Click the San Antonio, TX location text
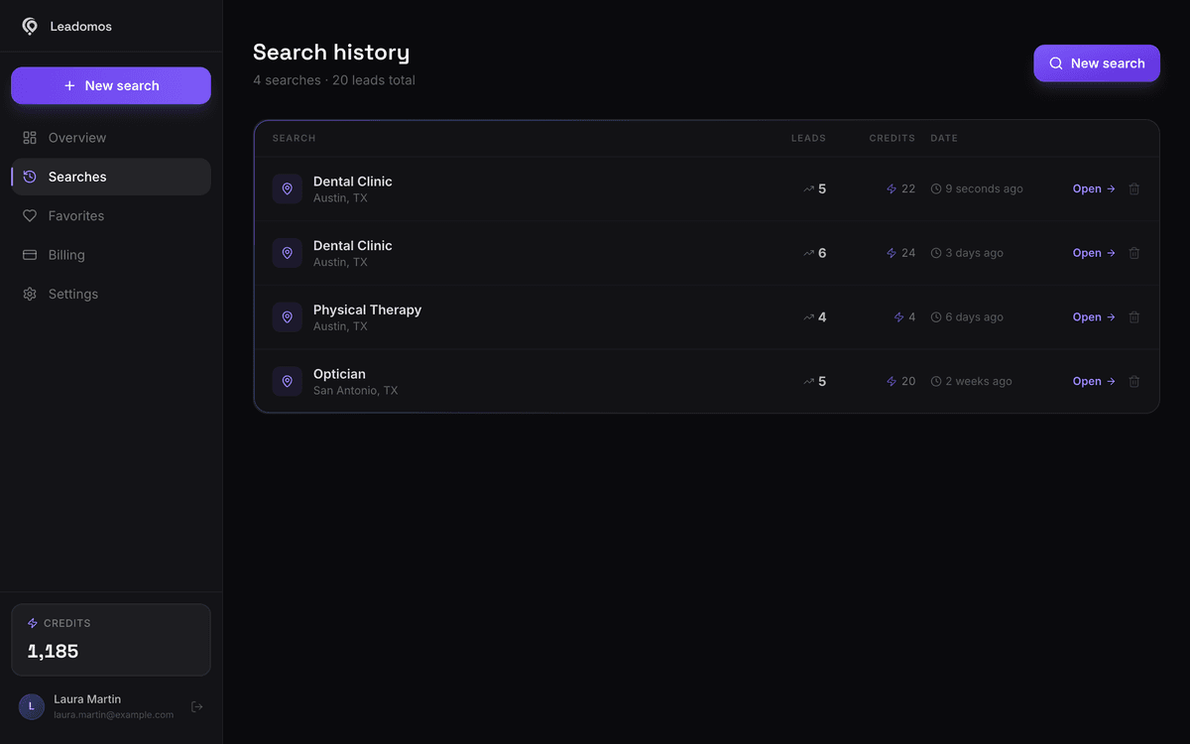Viewport: 1190px width, 744px height. [355, 391]
